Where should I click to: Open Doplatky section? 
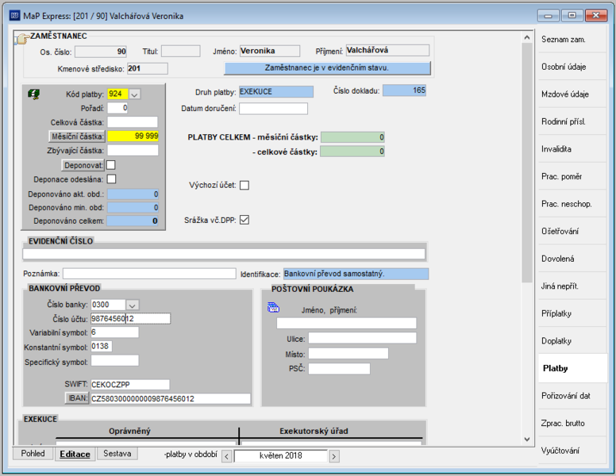(x=572, y=341)
